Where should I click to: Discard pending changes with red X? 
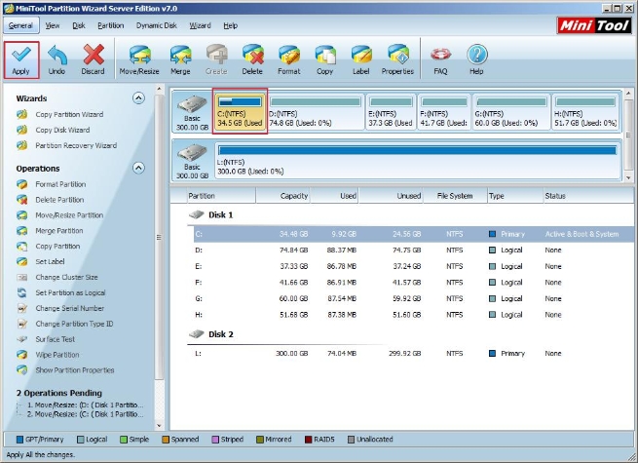click(93, 59)
